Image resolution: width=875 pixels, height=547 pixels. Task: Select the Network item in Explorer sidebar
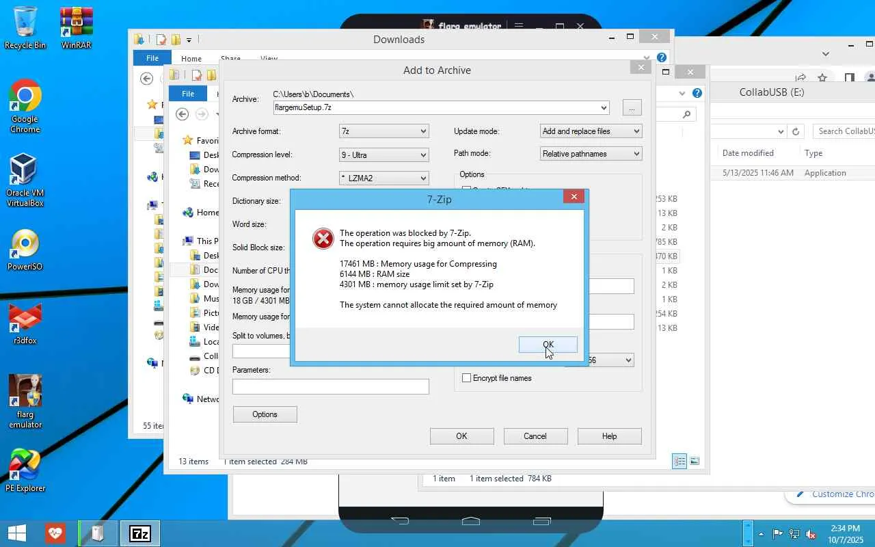pos(201,399)
